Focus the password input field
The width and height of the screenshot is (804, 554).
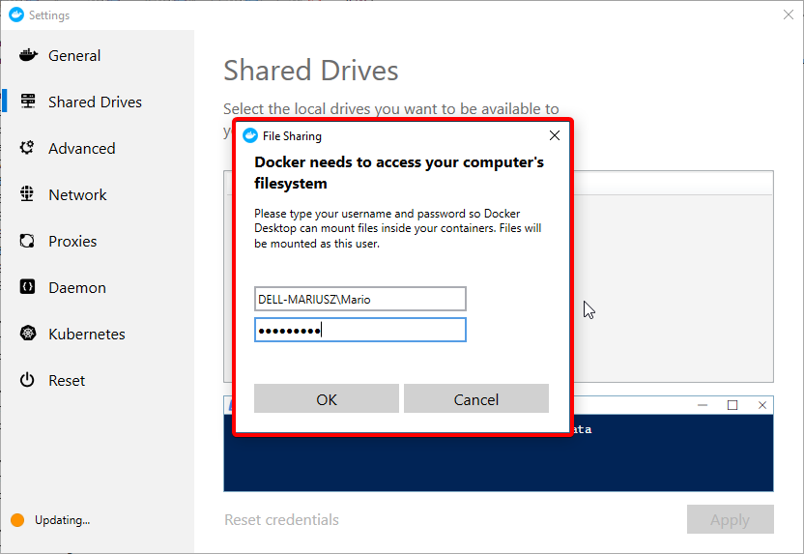pos(359,331)
